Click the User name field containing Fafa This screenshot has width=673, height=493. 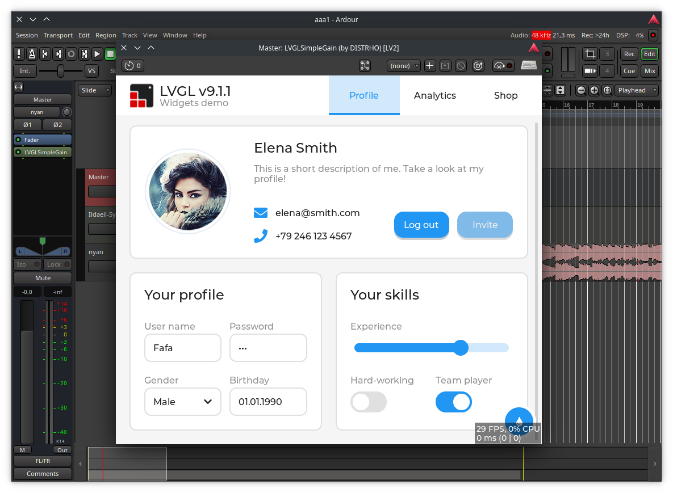(182, 348)
